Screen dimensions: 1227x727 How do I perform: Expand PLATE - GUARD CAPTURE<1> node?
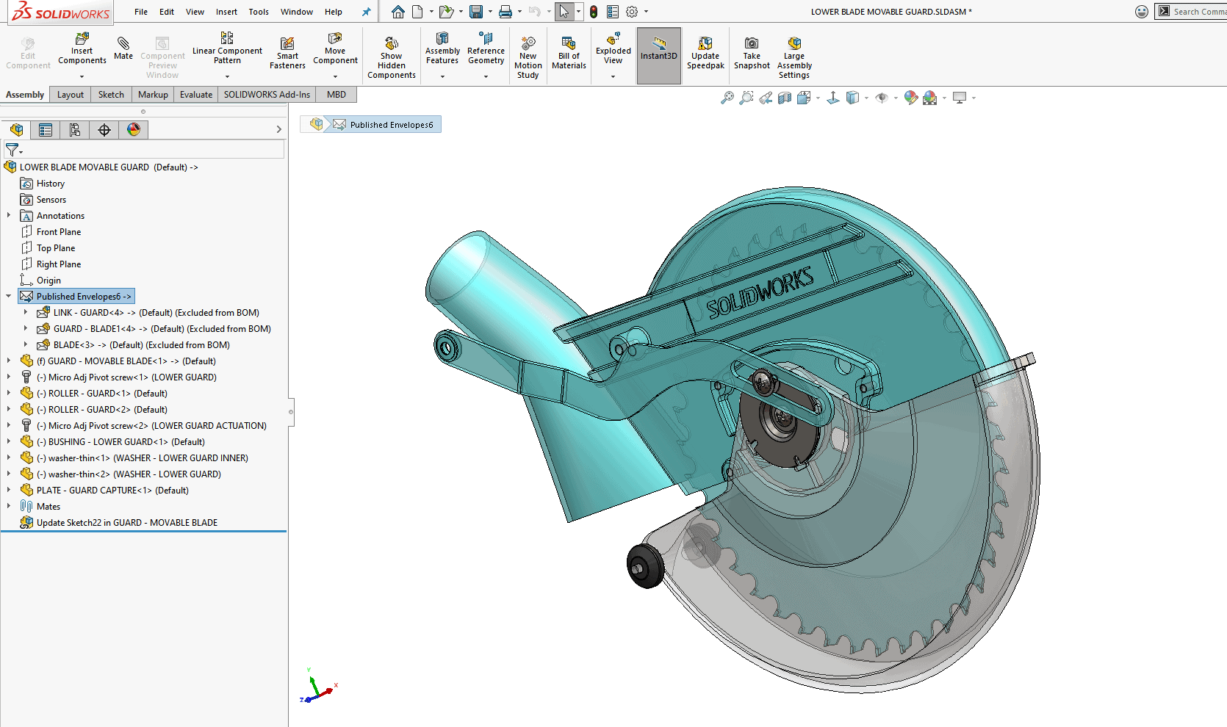coord(9,490)
